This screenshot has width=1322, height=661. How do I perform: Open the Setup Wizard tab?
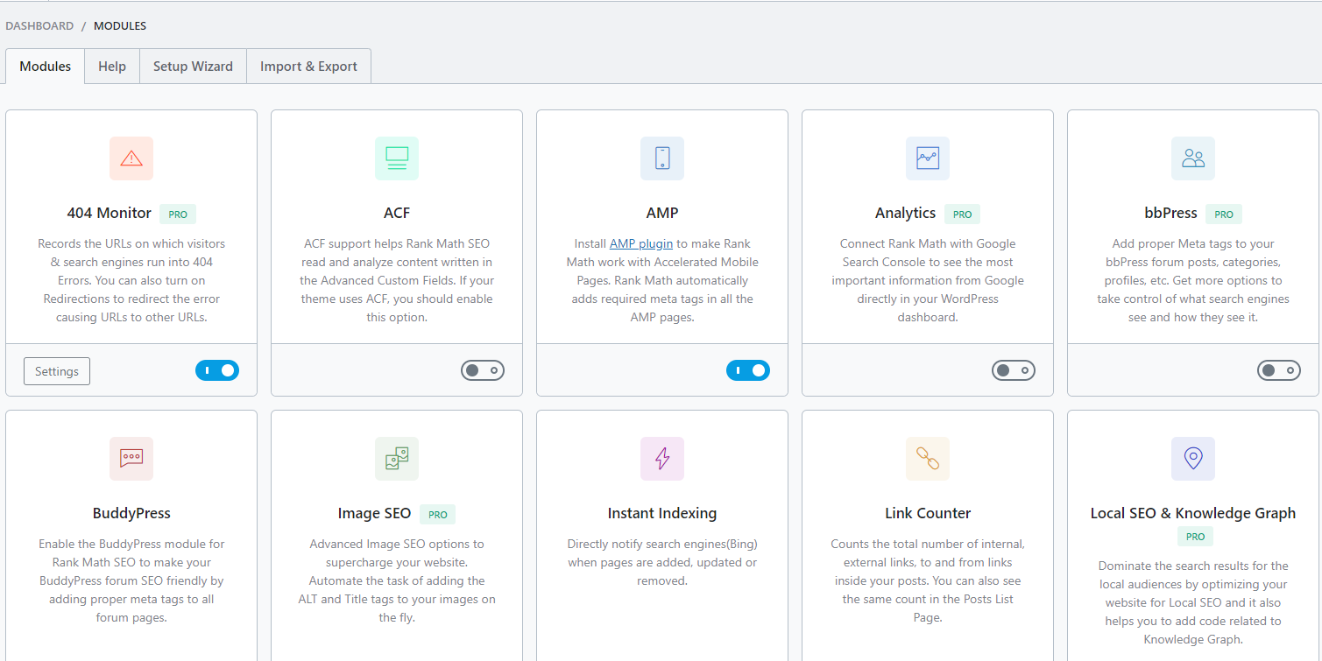(193, 67)
